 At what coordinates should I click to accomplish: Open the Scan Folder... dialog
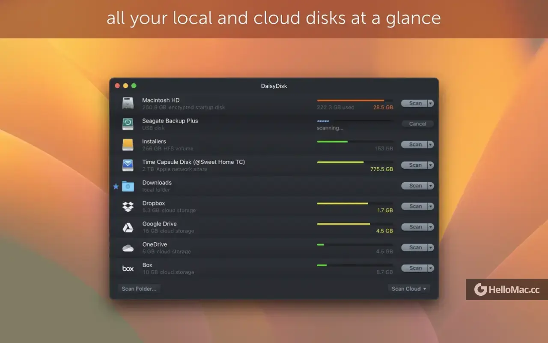pyautogui.click(x=139, y=289)
